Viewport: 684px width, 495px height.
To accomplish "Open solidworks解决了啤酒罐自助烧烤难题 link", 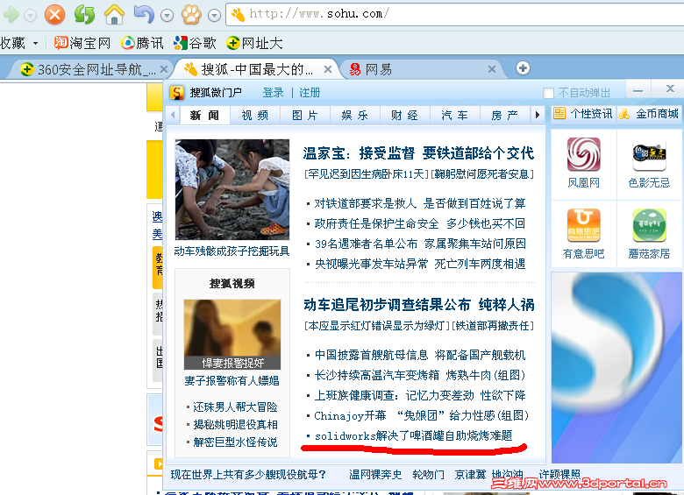I will pyautogui.click(x=413, y=435).
